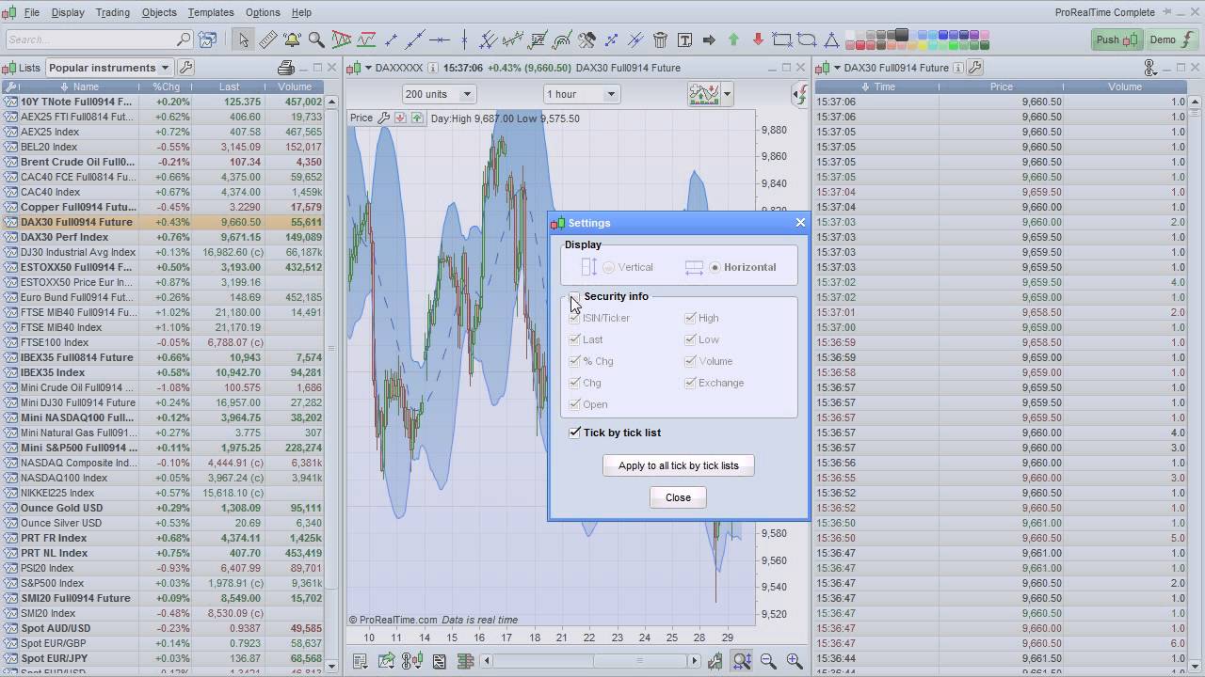Screen dimensions: 1205x677
Task: Expand the side panel arrow on chart
Action: 799,94
